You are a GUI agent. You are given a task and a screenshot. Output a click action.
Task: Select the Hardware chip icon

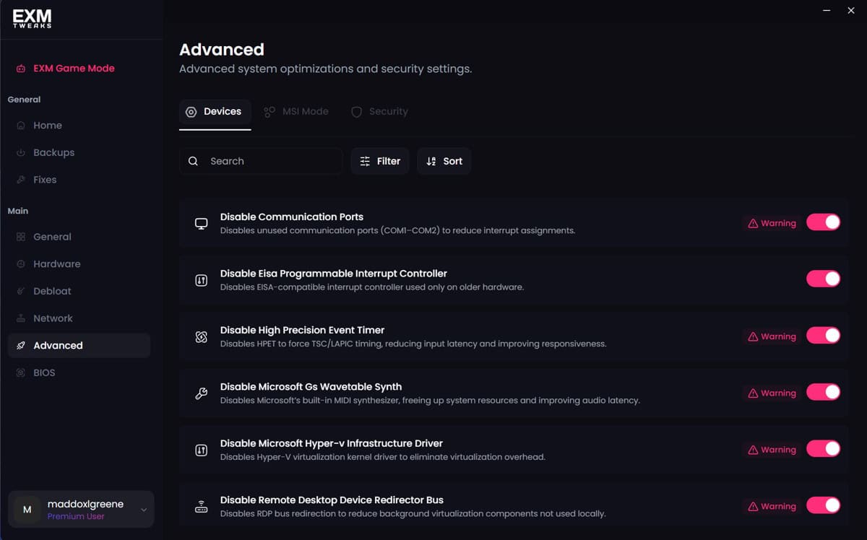coord(21,264)
